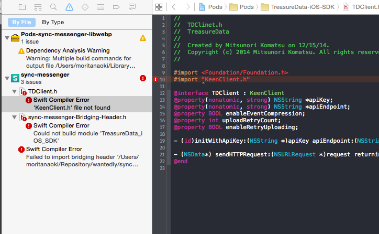The height and width of the screenshot is (234, 379).
Task: Select the Failed to import bridging header error
Action: 77,157
